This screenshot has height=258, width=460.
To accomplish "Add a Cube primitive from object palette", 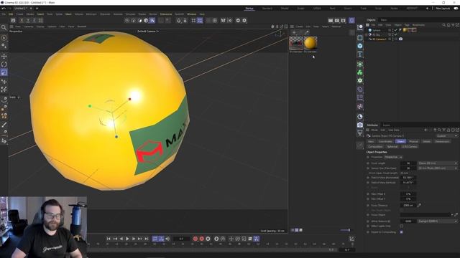I will pos(360,46).
